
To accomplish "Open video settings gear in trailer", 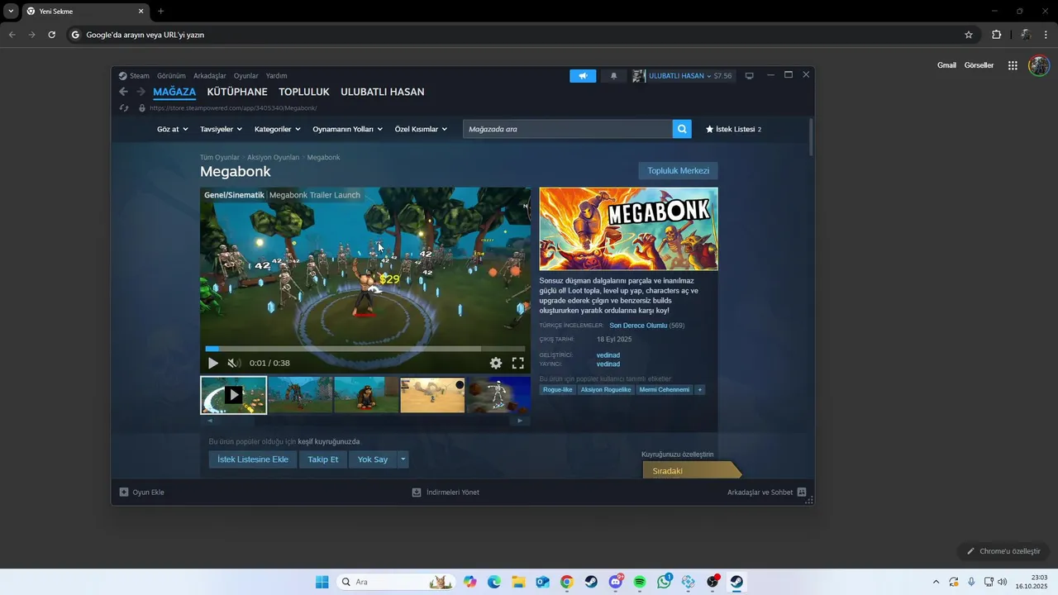I will [x=495, y=363].
